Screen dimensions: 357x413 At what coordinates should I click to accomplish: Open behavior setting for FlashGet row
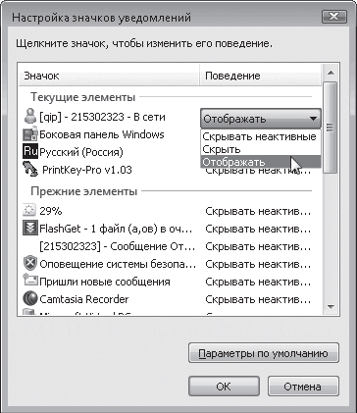point(258,229)
